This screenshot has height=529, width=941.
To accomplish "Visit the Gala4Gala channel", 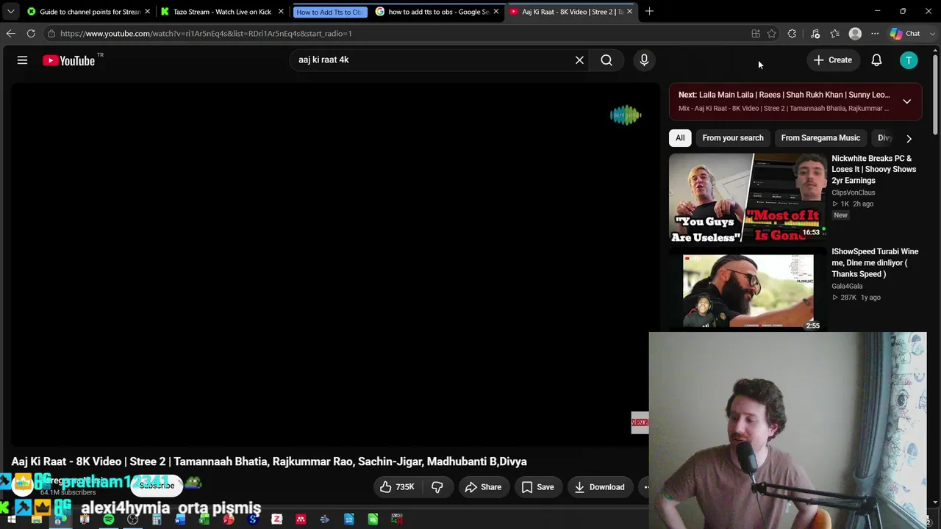I will (x=847, y=286).
